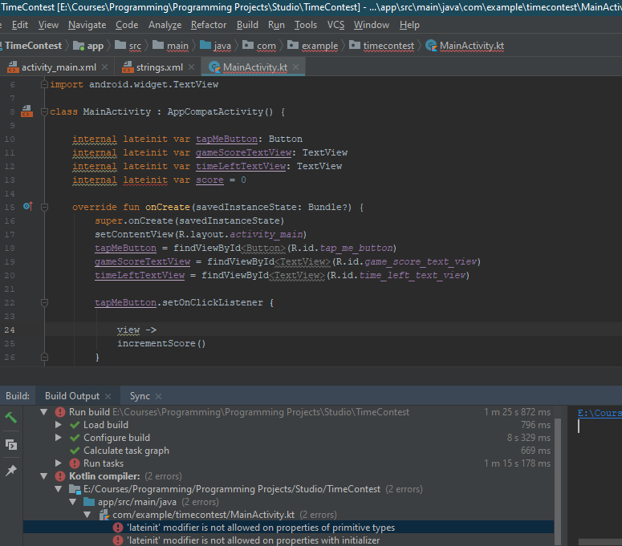Click the hammer build icon in Build panel
Image resolution: width=622 pixels, height=546 pixels.
11,418
